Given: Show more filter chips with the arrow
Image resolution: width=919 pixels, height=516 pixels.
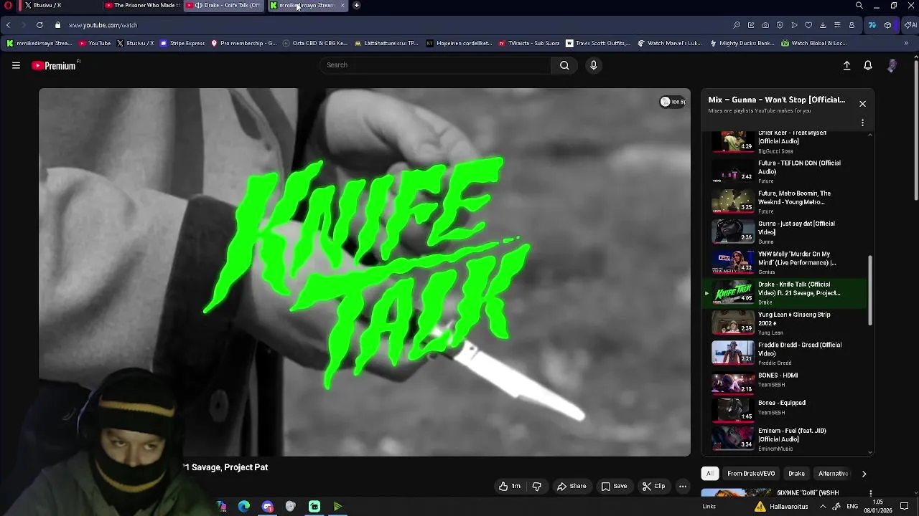Looking at the screenshot, I should [864, 474].
